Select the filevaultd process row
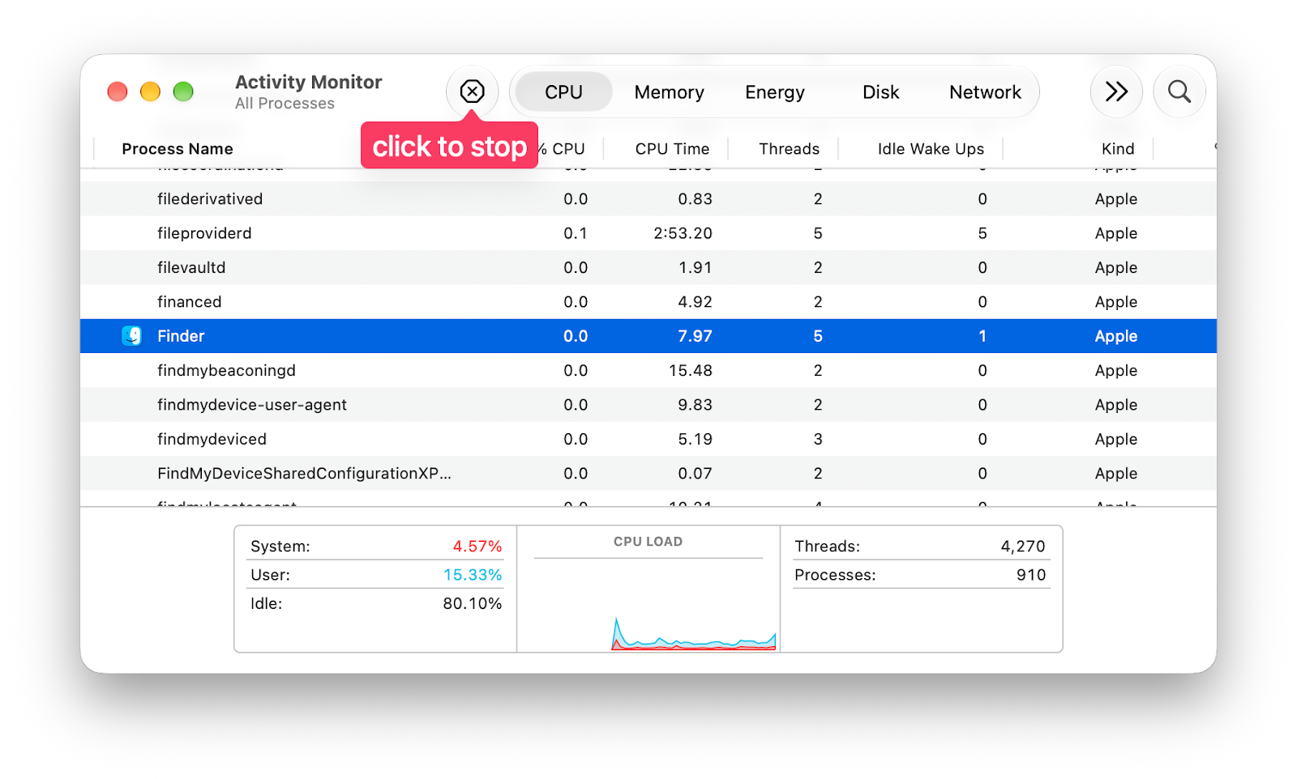 [648, 267]
